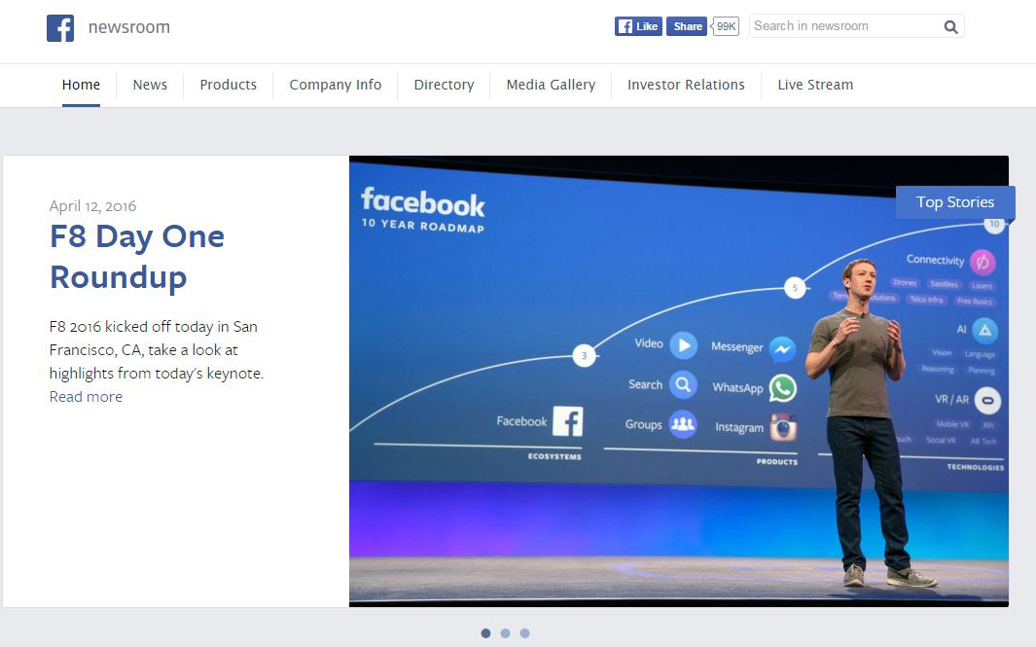Open the newsroom title link
Screen dimensions: 1036x647
pos(128,27)
